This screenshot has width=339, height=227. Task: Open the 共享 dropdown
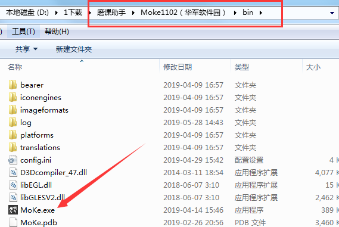26,49
